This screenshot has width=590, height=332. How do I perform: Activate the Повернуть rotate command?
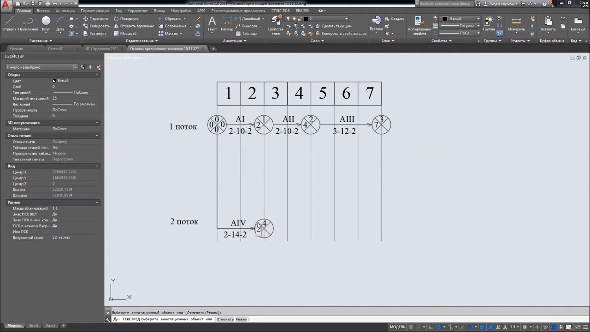(x=126, y=19)
